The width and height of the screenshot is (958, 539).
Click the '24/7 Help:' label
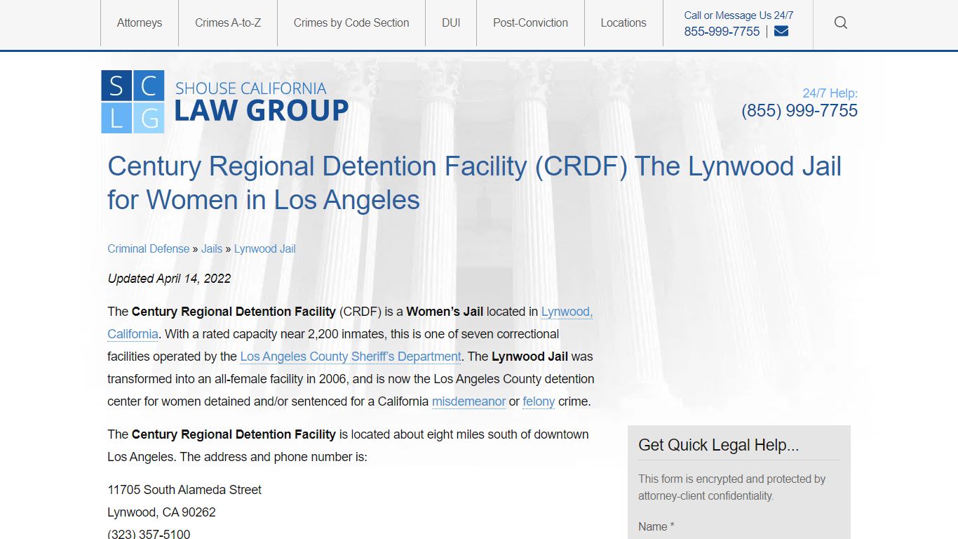point(830,93)
